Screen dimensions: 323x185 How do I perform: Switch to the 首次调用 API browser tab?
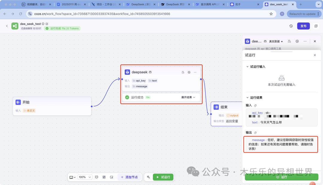[x=210, y=4]
